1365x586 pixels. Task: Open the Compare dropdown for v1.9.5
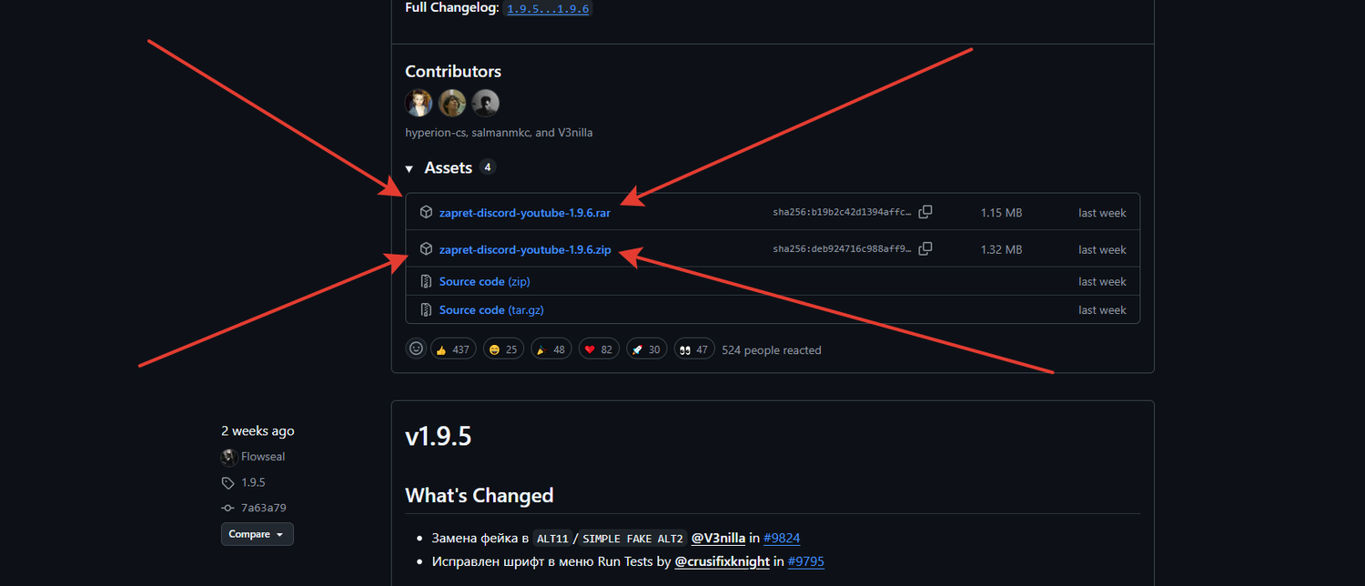[x=258, y=534]
